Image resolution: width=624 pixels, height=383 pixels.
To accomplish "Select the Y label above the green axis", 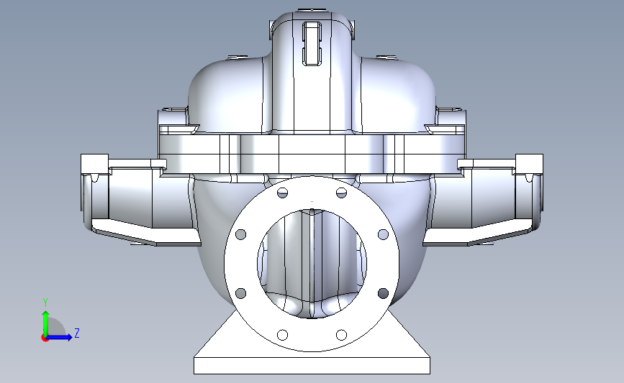I will pyautogui.click(x=45, y=303).
